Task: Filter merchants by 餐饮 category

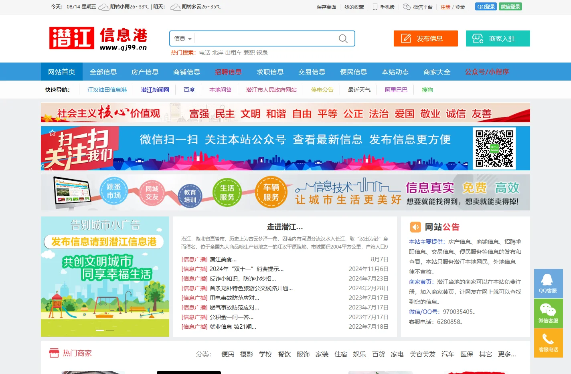Action: coord(284,354)
